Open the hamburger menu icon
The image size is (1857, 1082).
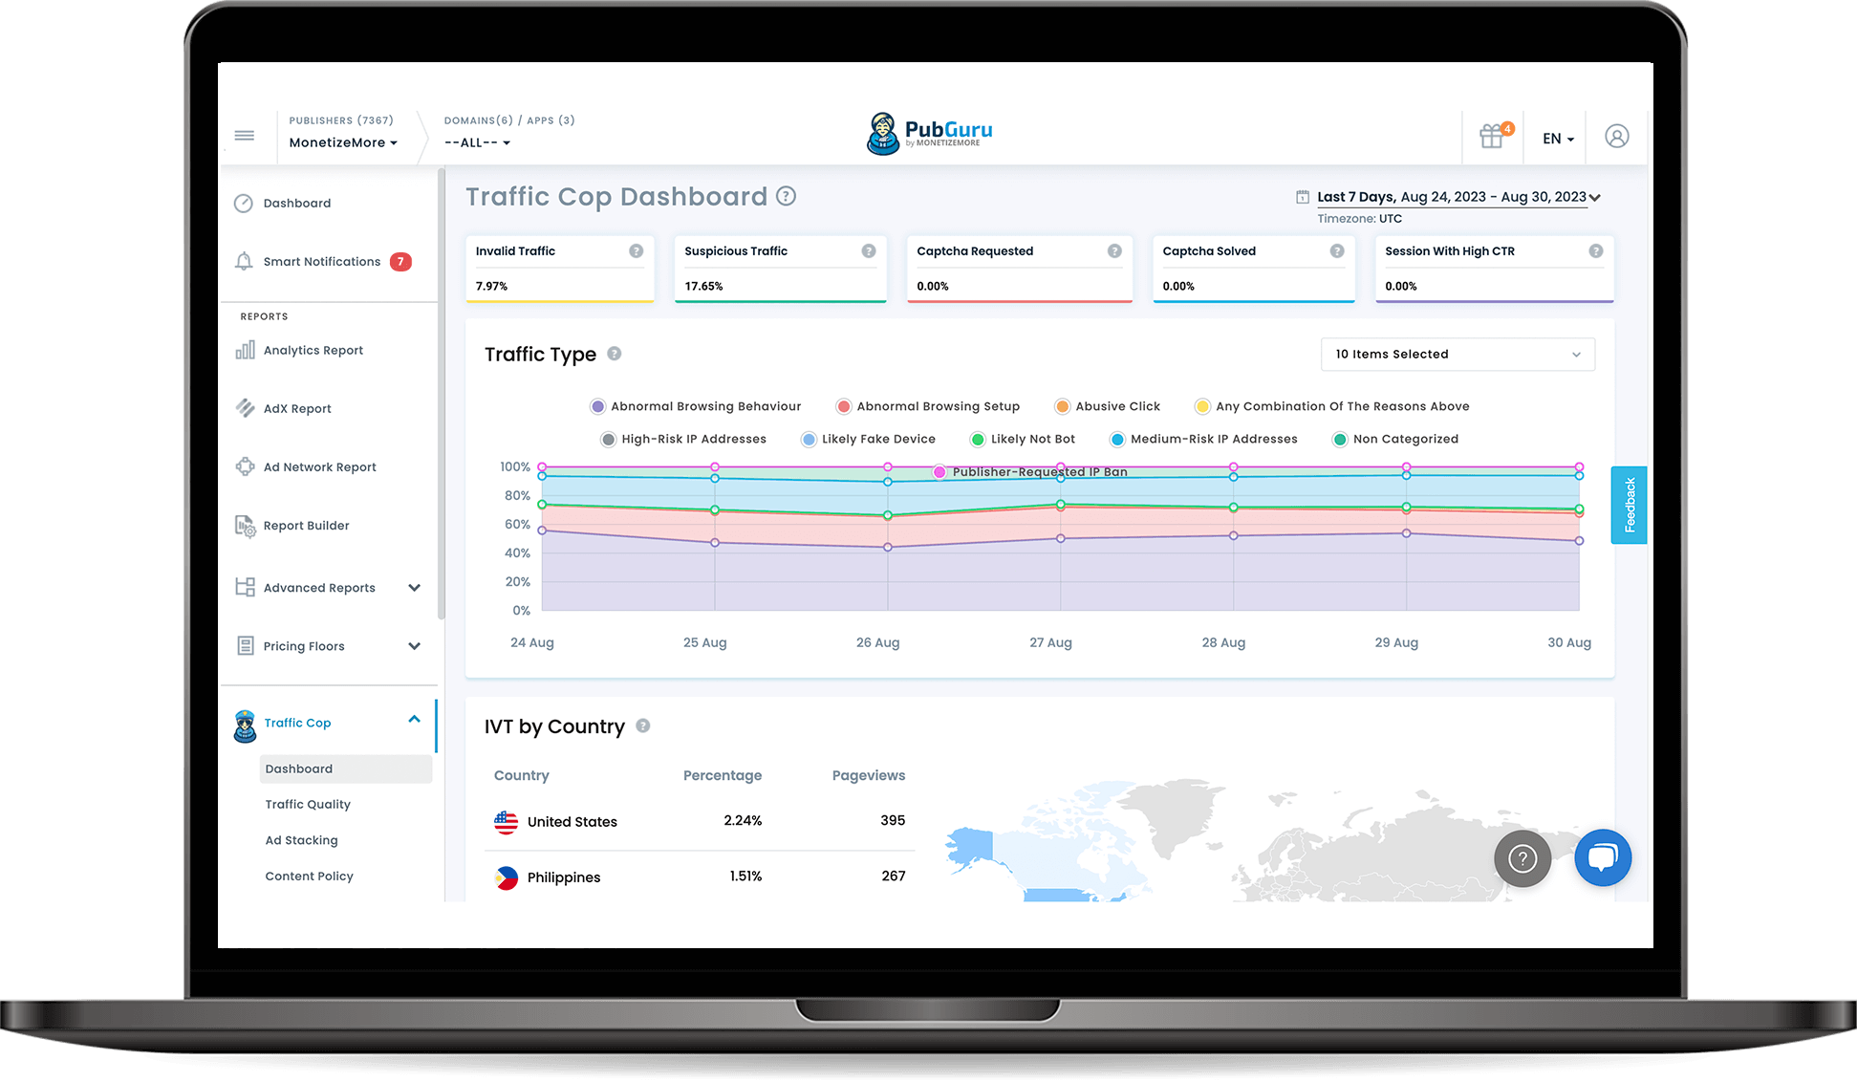tap(245, 136)
